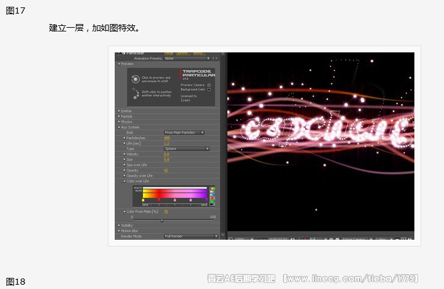Select the rainbow gradient preset icon
444x289 pixels.
click(x=212, y=189)
